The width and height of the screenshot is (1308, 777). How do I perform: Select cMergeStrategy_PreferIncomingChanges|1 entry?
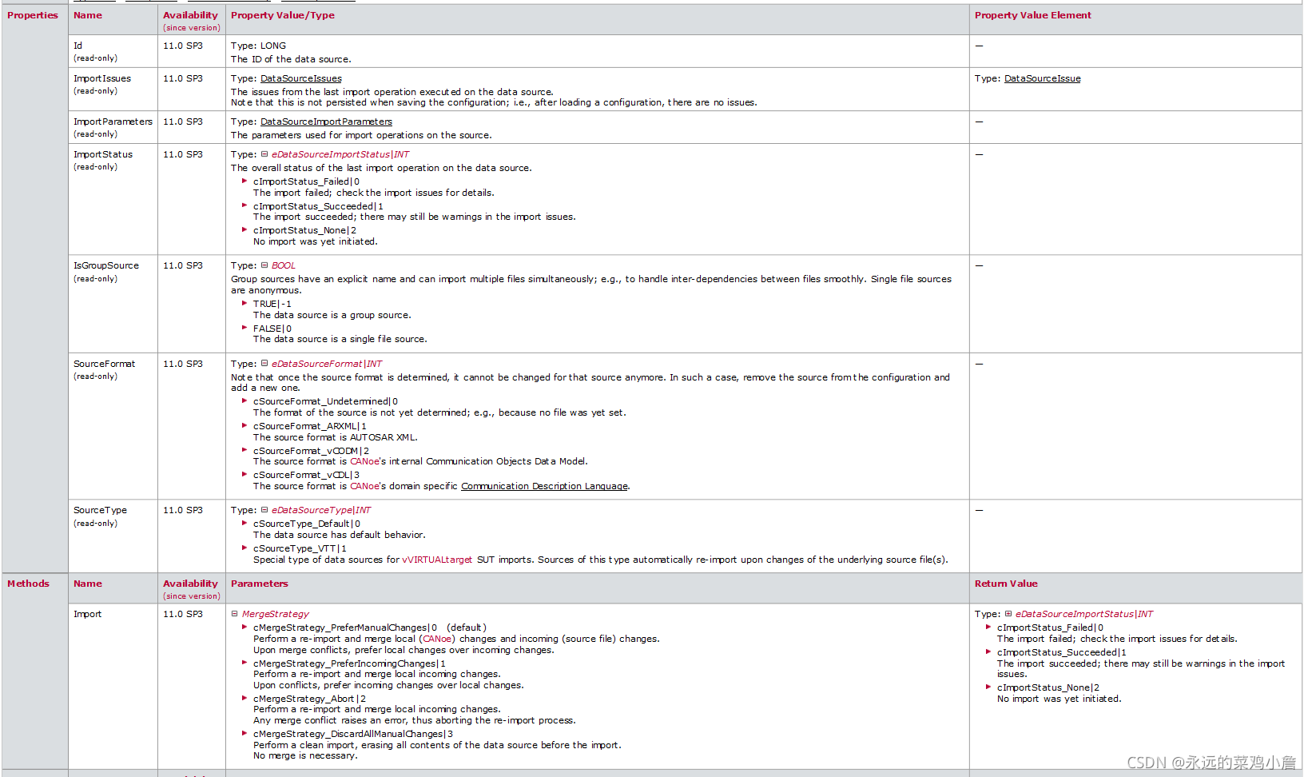pos(349,663)
